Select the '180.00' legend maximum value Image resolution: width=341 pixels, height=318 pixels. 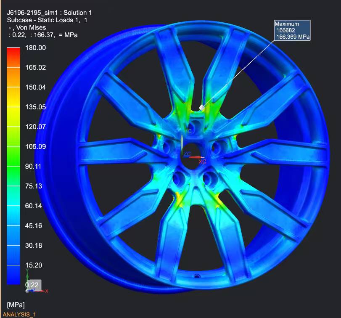36,48
